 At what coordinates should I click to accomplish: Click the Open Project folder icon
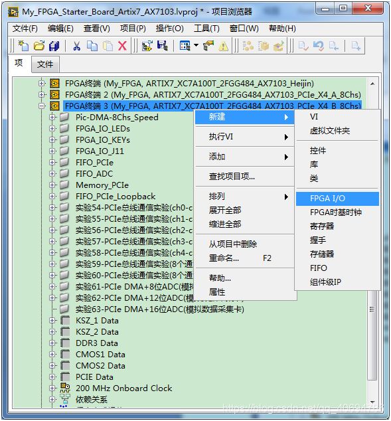tap(39, 46)
